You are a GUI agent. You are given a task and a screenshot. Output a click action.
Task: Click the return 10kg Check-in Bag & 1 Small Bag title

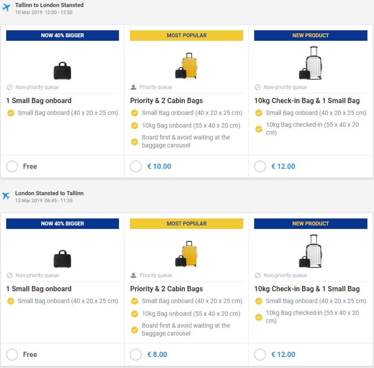[307, 289]
